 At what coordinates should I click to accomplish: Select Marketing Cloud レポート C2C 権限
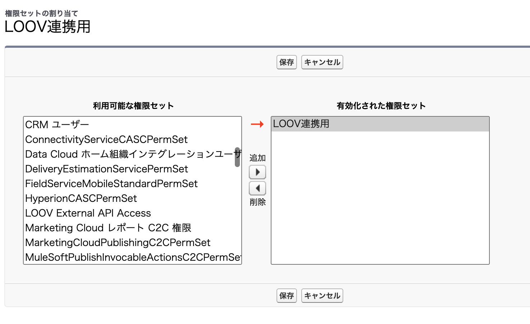108,228
